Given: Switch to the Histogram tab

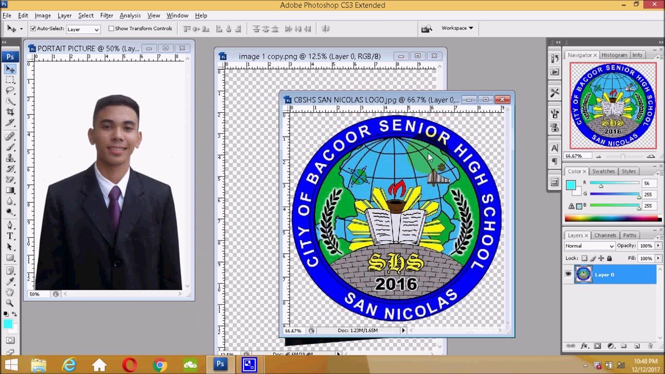Looking at the screenshot, I should coord(615,55).
